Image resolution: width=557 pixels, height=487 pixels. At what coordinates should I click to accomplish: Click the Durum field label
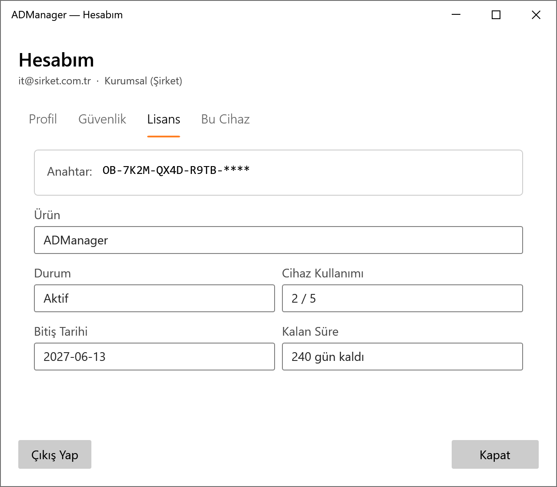pos(52,273)
